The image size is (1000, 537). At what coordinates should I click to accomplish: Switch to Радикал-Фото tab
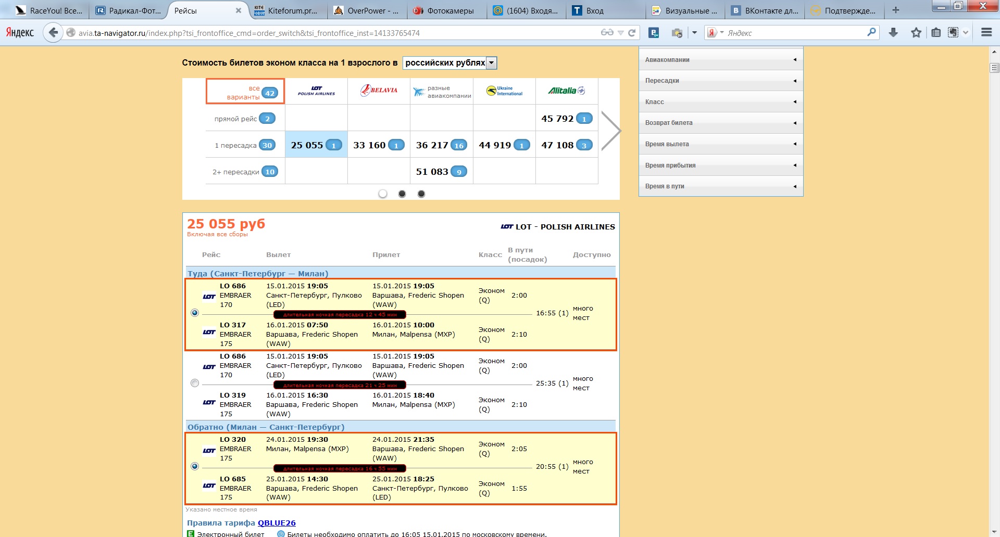coord(129,10)
